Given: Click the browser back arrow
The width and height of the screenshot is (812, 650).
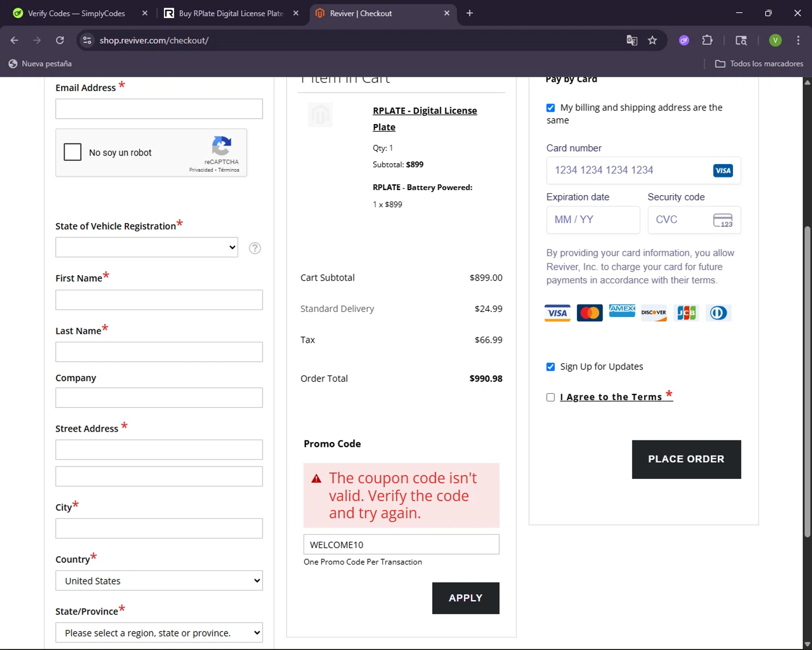Looking at the screenshot, I should [x=15, y=40].
